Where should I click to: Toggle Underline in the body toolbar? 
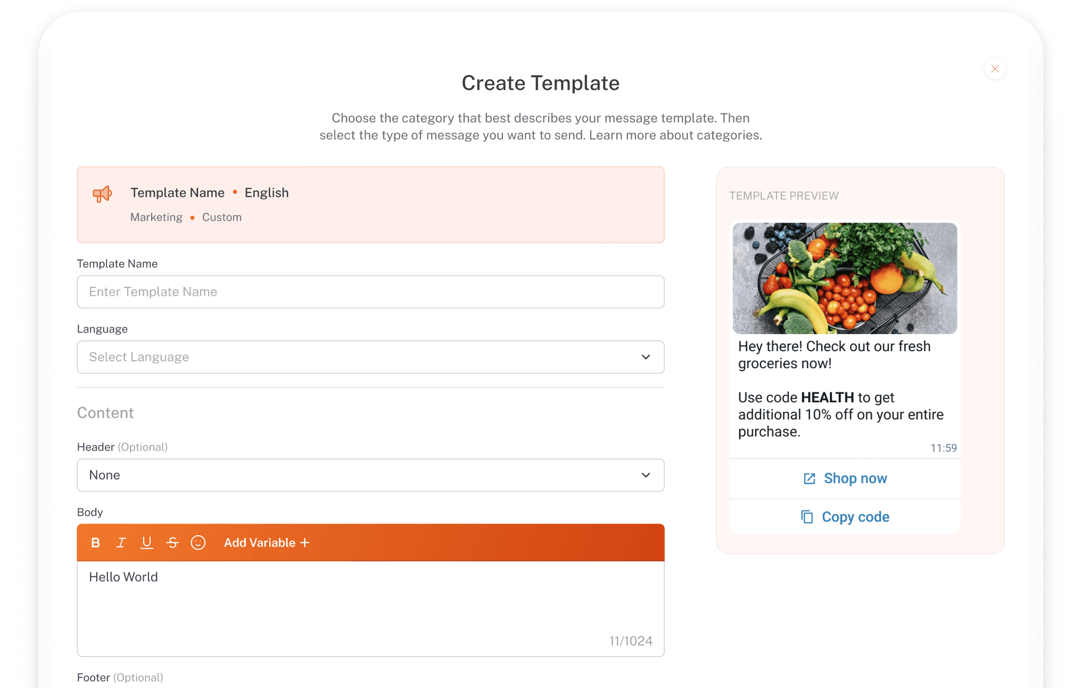click(x=147, y=543)
